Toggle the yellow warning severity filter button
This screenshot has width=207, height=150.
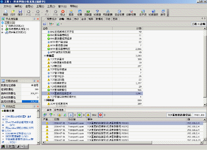88,115
